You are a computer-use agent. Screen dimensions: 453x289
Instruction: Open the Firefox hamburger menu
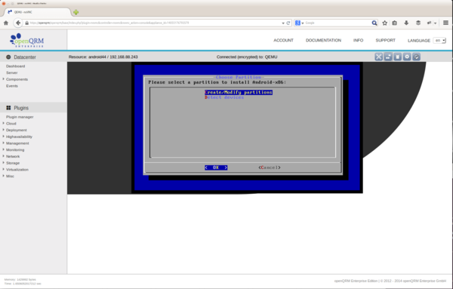tap(445, 23)
